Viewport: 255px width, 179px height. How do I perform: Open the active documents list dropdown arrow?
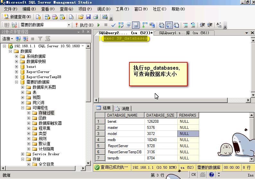(x=247, y=33)
